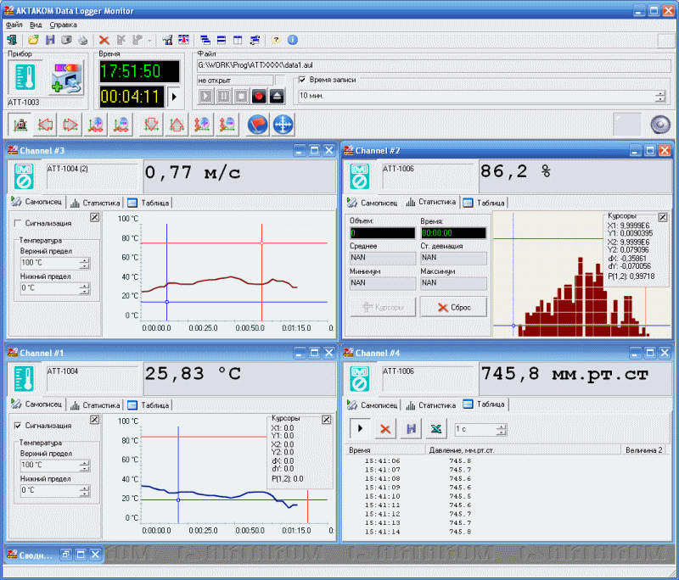Disable Сигнализация checkbox in Channel #1
679x580 pixels.
pyautogui.click(x=18, y=426)
